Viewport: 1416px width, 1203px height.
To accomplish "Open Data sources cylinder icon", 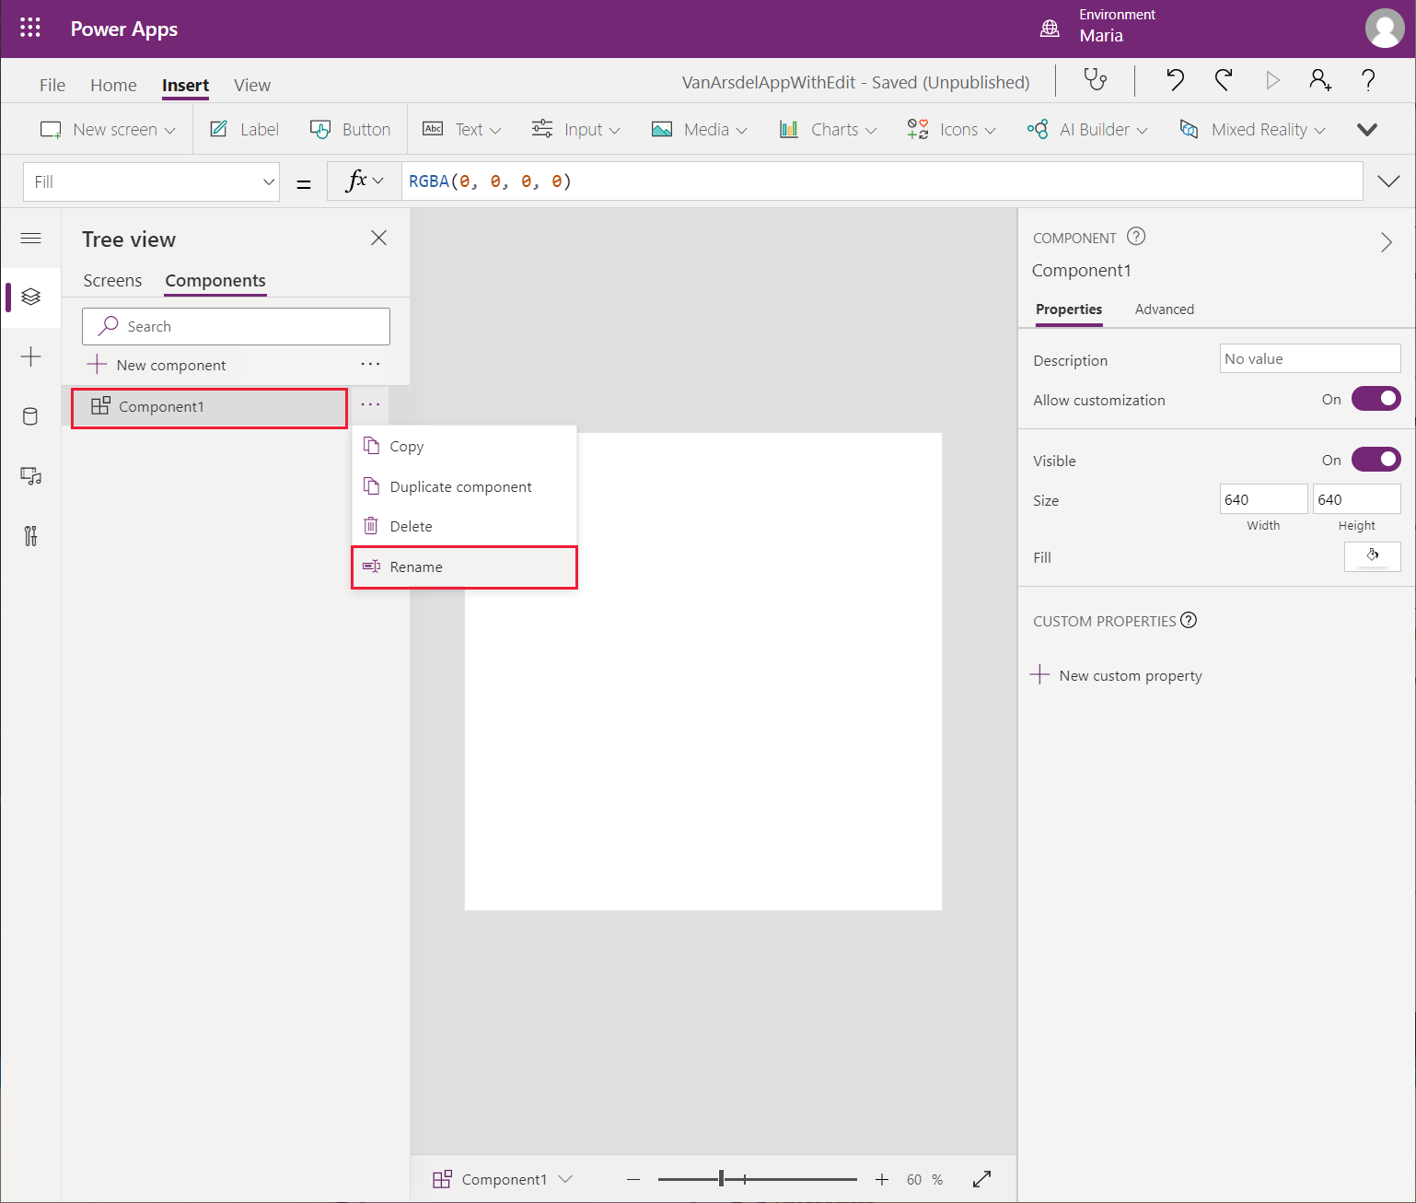I will coord(30,416).
